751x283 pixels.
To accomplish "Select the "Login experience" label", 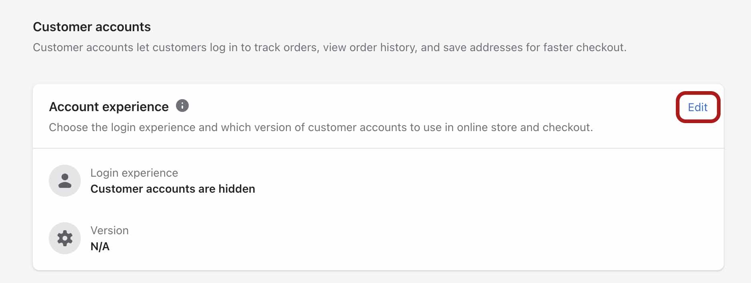I will (x=134, y=173).
